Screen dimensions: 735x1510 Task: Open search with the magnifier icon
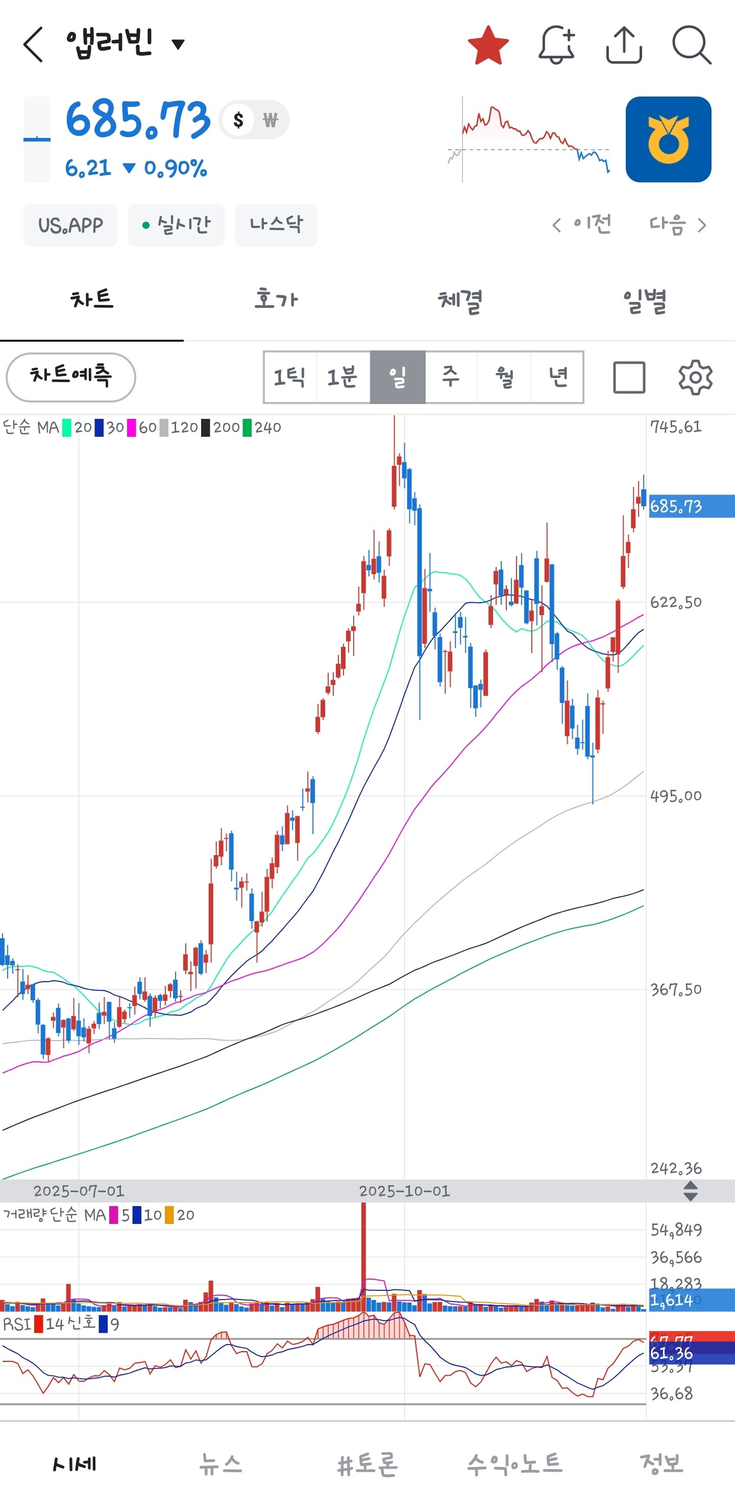click(x=692, y=44)
